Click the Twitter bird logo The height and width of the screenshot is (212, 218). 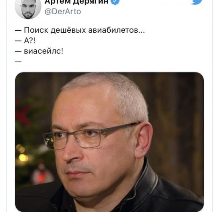tap(196, 2)
